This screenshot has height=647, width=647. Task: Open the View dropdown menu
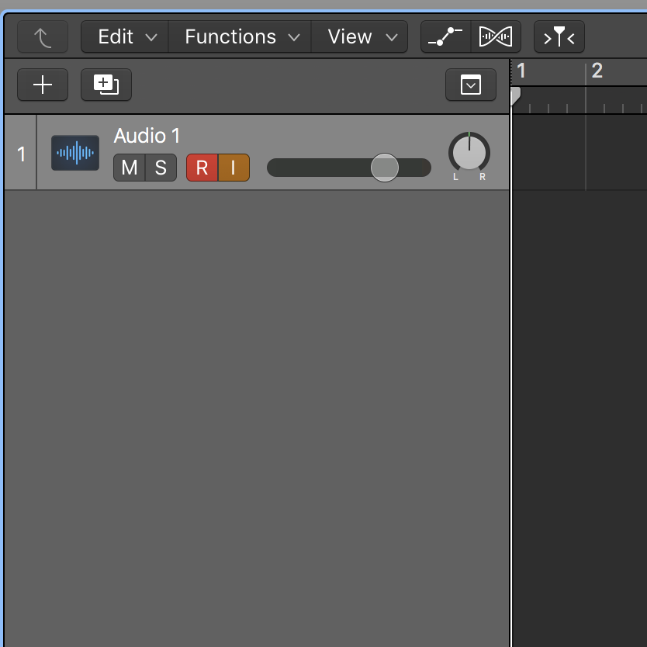[360, 36]
